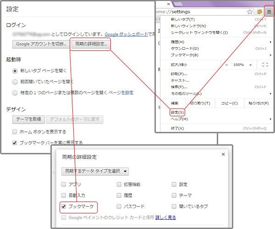Check the アプリ sync checkbox
275x229 pixels.
[x=64, y=184]
